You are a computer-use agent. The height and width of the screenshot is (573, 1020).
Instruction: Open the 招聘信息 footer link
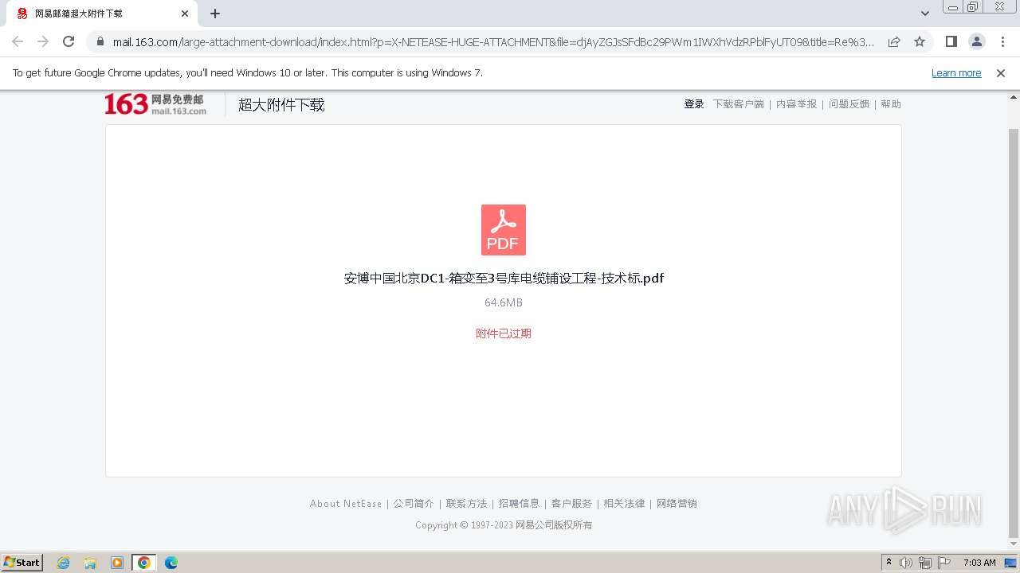[x=519, y=504]
